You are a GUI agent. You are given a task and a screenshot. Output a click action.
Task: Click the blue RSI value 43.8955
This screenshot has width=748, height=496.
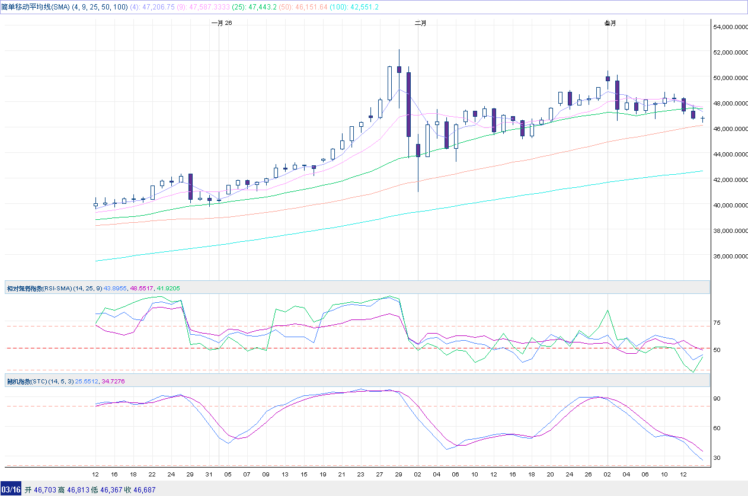(x=116, y=288)
